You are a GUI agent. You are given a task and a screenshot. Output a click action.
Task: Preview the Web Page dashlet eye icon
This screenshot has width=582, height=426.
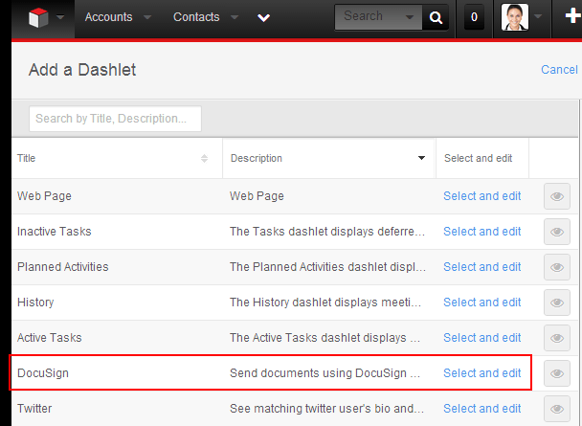click(557, 196)
